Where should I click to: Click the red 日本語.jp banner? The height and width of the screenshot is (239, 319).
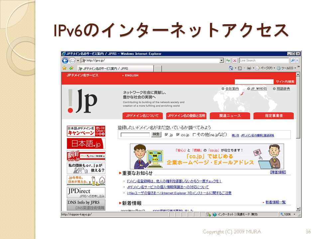tap(86, 143)
